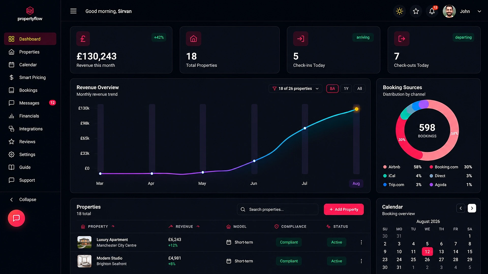Click the arriving badge
Image resolution: width=488 pixels, height=274 pixels.
tap(363, 37)
